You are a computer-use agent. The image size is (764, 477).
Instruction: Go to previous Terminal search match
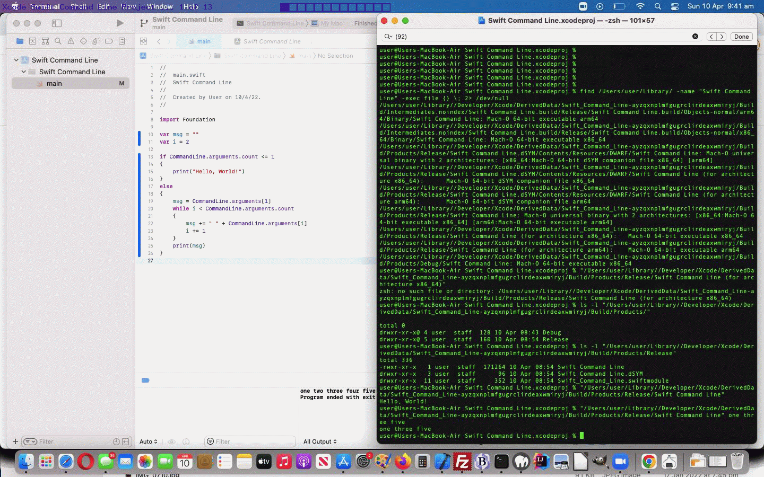[711, 37]
